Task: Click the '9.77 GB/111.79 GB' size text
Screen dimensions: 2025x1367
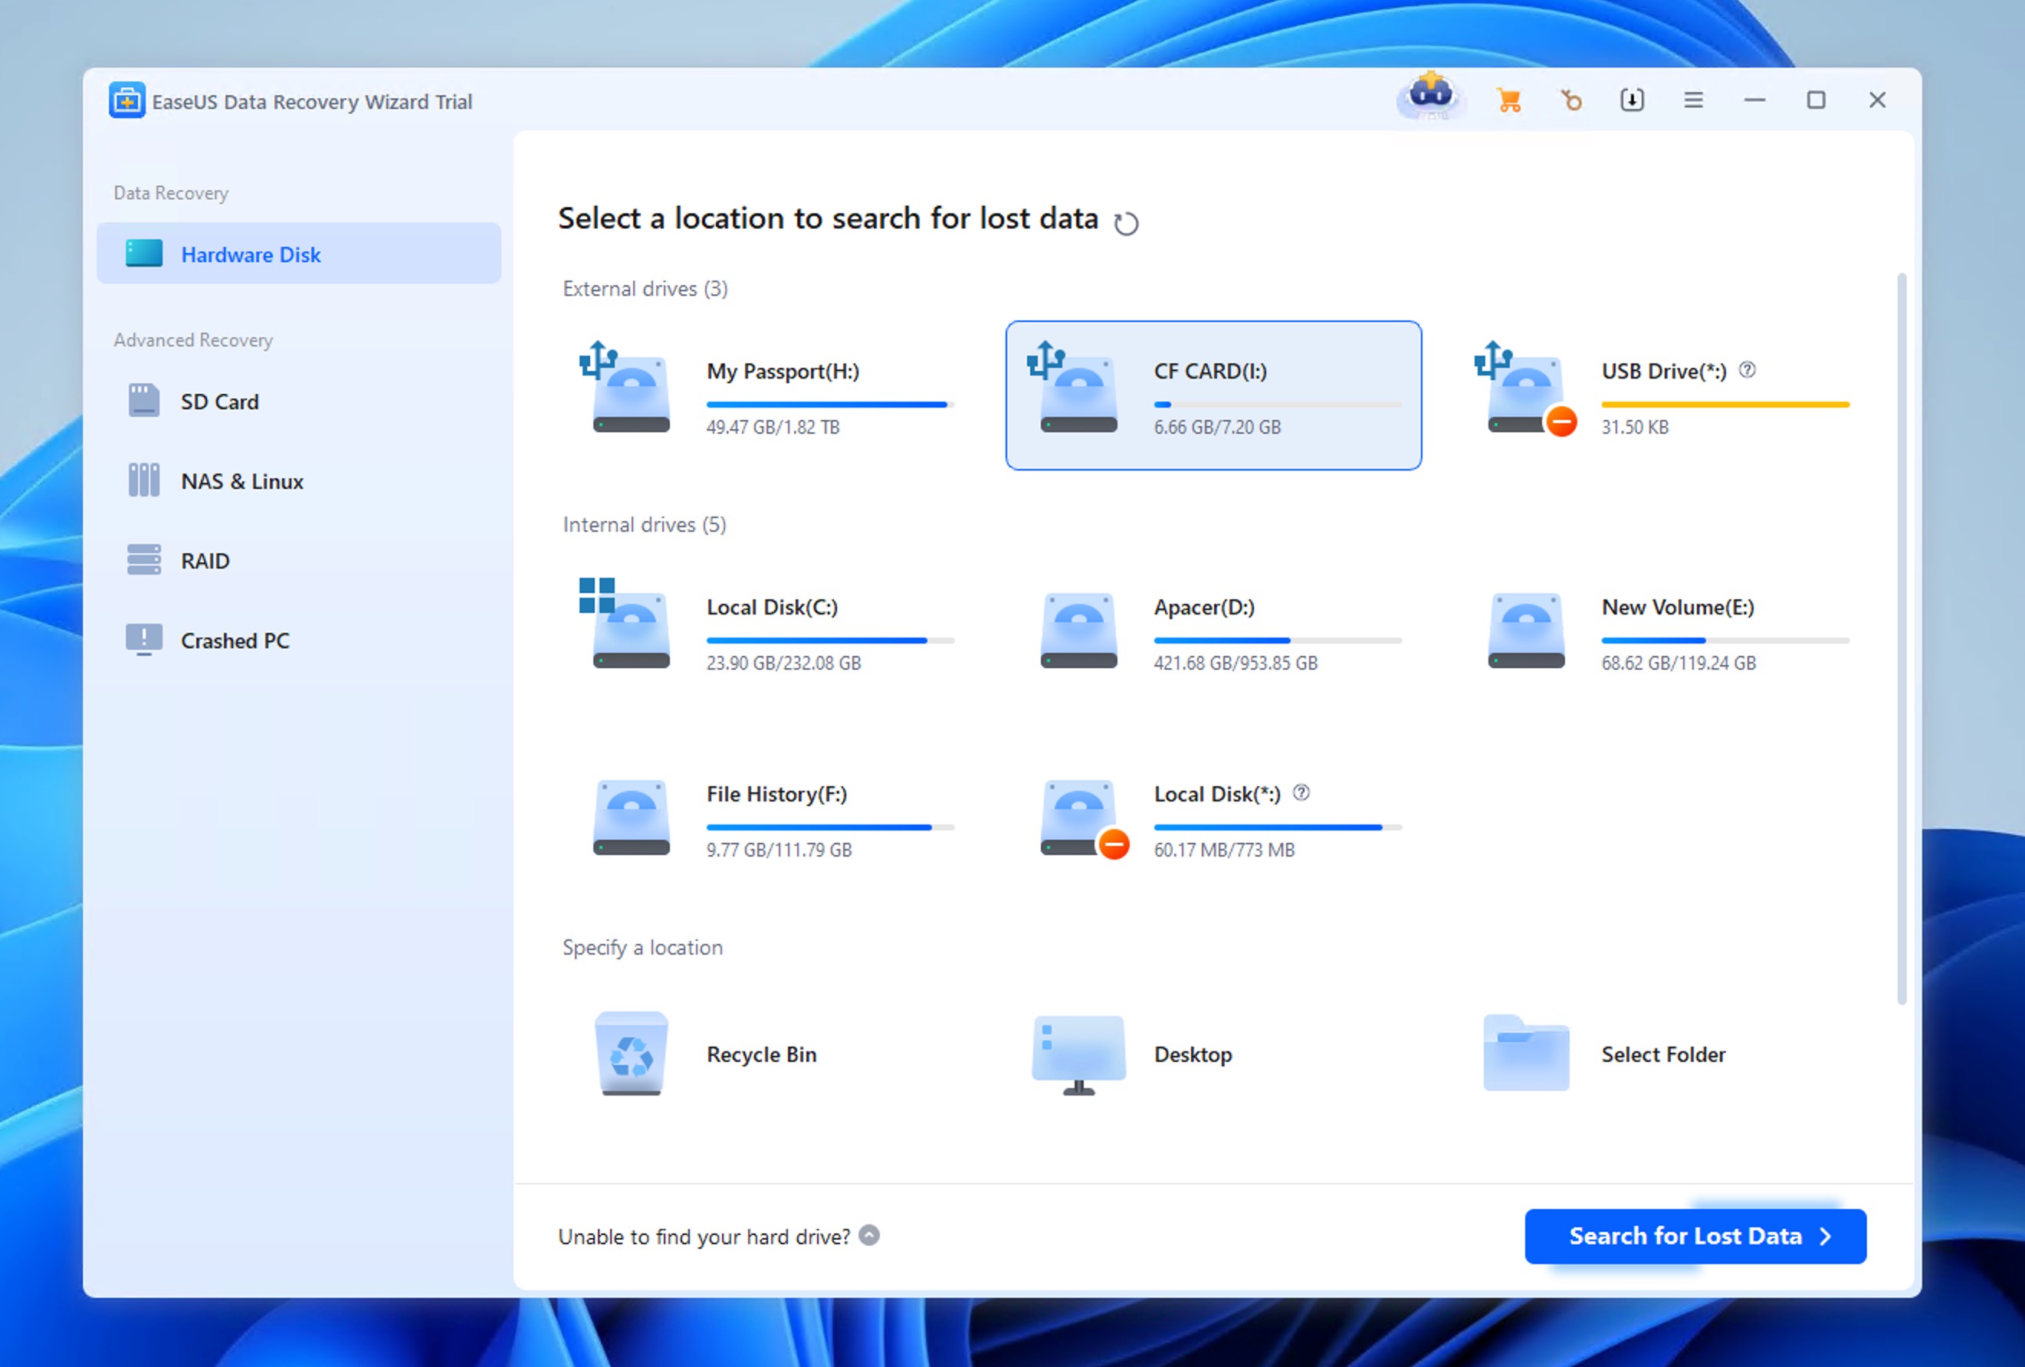Action: coord(779,850)
